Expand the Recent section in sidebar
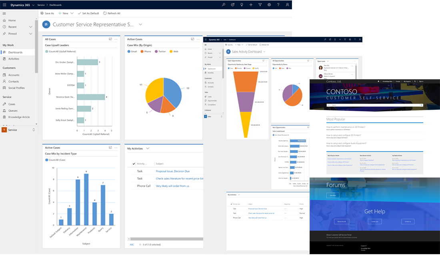Viewport: 440px width, 255px height. pos(31,27)
